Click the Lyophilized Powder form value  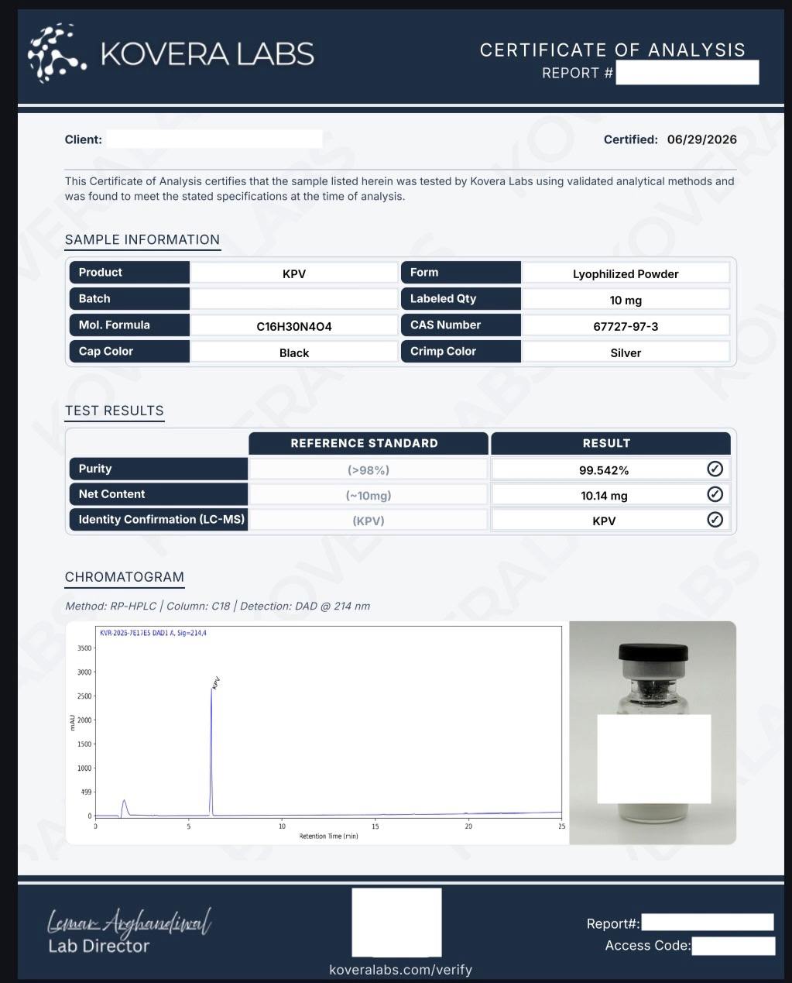(626, 273)
